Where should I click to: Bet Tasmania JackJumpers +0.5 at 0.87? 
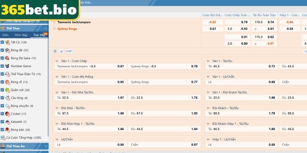[91, 66]
